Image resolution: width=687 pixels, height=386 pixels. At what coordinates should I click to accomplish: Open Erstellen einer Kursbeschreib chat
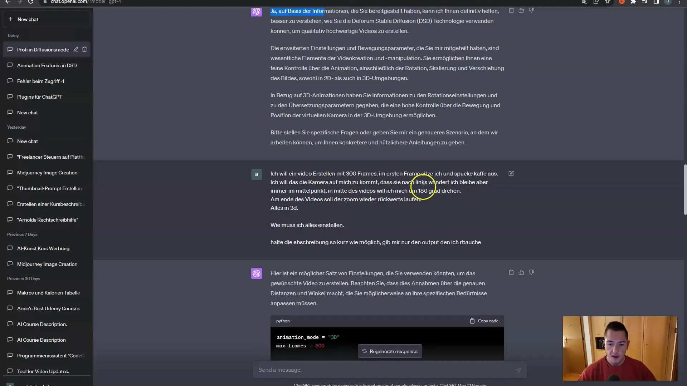pos(47,204)
